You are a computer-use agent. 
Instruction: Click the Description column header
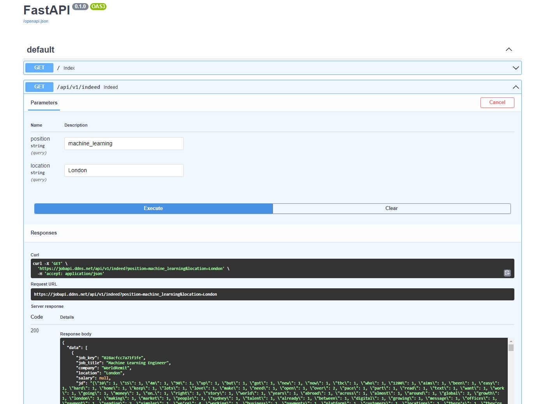pos(76,125)
